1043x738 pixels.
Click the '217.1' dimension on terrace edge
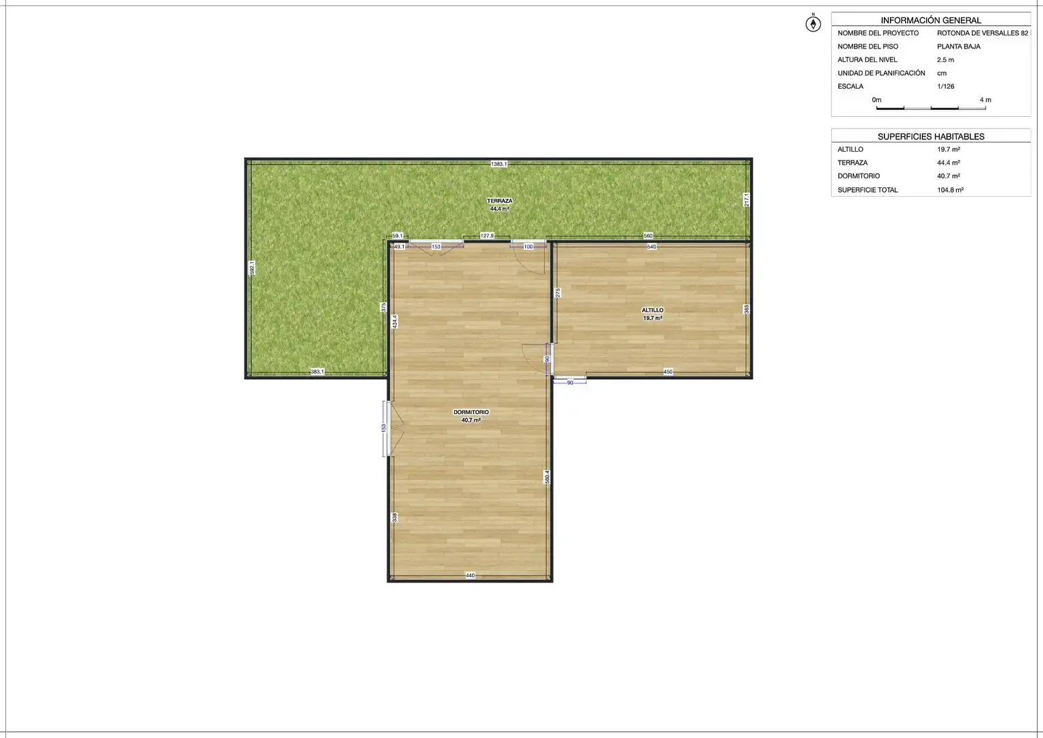tap(747, 200)
